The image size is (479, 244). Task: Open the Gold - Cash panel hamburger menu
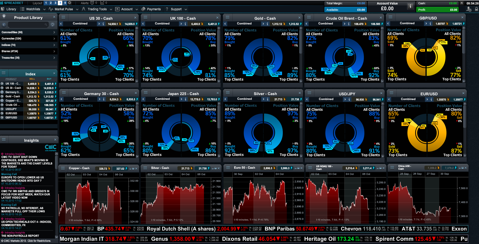[227, 18]
